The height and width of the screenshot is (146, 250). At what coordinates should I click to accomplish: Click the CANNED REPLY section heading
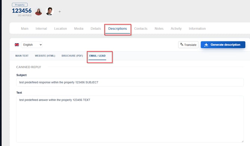pos(29,67)
